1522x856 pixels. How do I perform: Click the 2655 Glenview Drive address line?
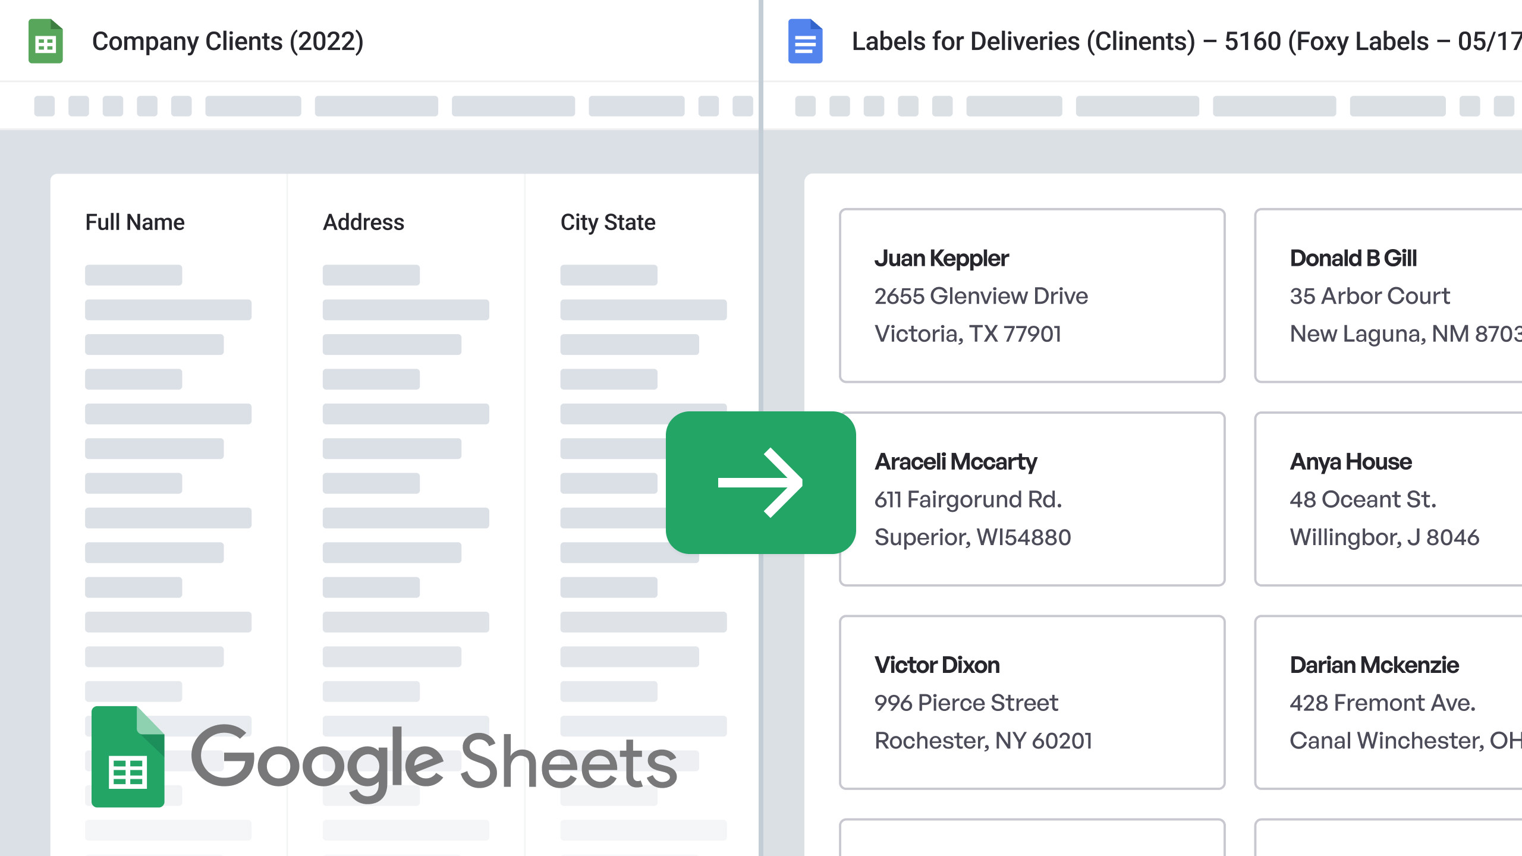(981, 296)
